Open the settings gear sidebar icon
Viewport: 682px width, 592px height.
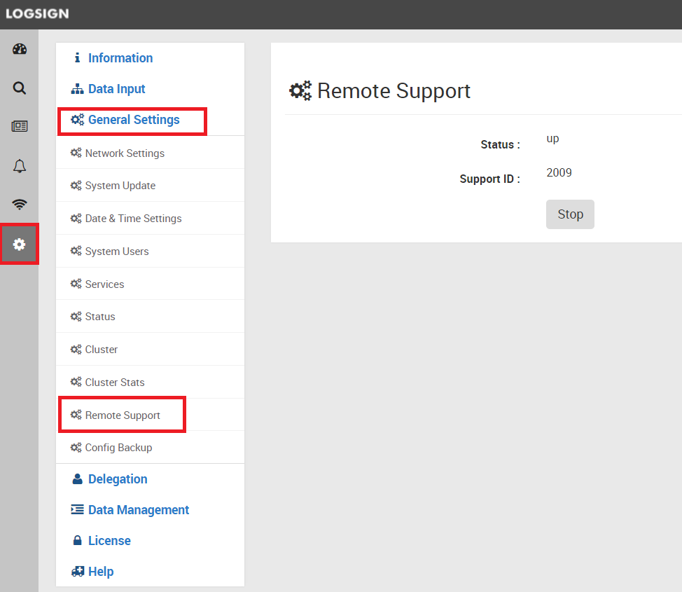19,245
